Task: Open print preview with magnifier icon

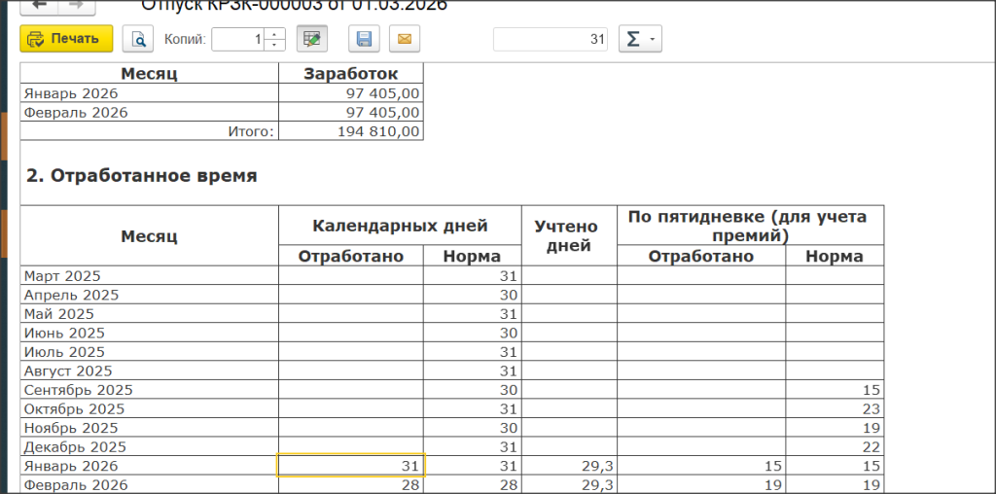Action: [138, 39]
